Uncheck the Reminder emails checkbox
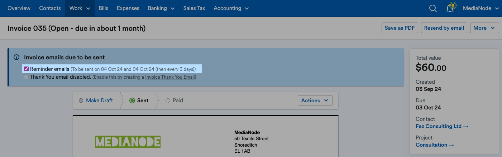The height and width of the screenshot is (157, 502). pyautogui.click(x=26, y=69)
